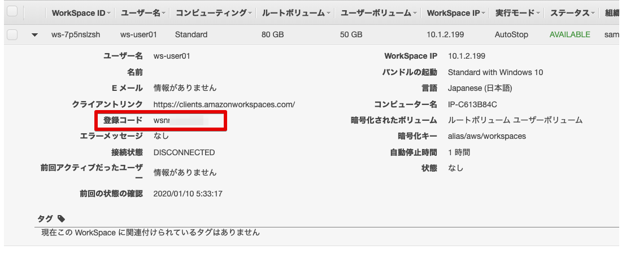This screenshot has width=626, height=254.
Task: Click the 登録コード value in details
Action: click(181, 120)
